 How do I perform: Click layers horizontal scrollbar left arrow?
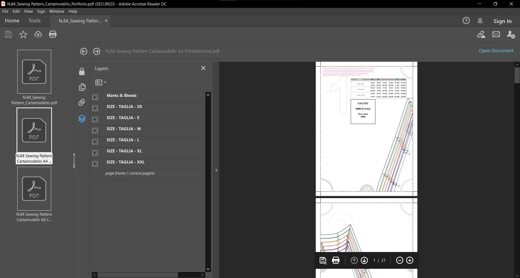[94, 275]
